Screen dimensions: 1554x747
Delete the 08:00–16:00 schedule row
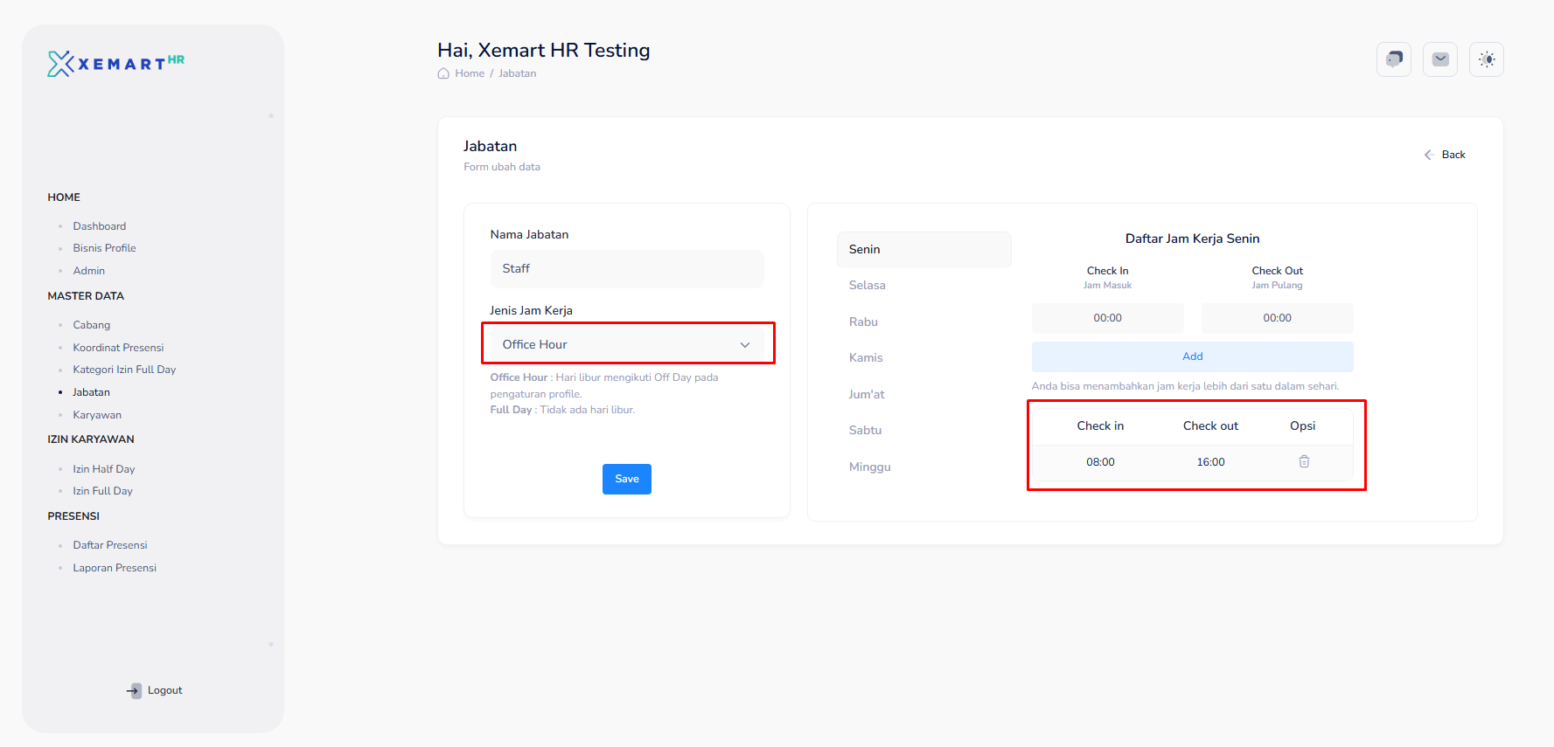pyautogui.click(x=1303, y=462)
